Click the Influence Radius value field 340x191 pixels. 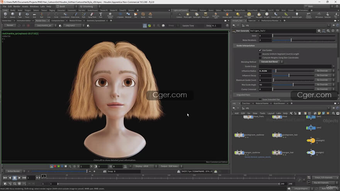pyautogui.click(x=265, y=71)
